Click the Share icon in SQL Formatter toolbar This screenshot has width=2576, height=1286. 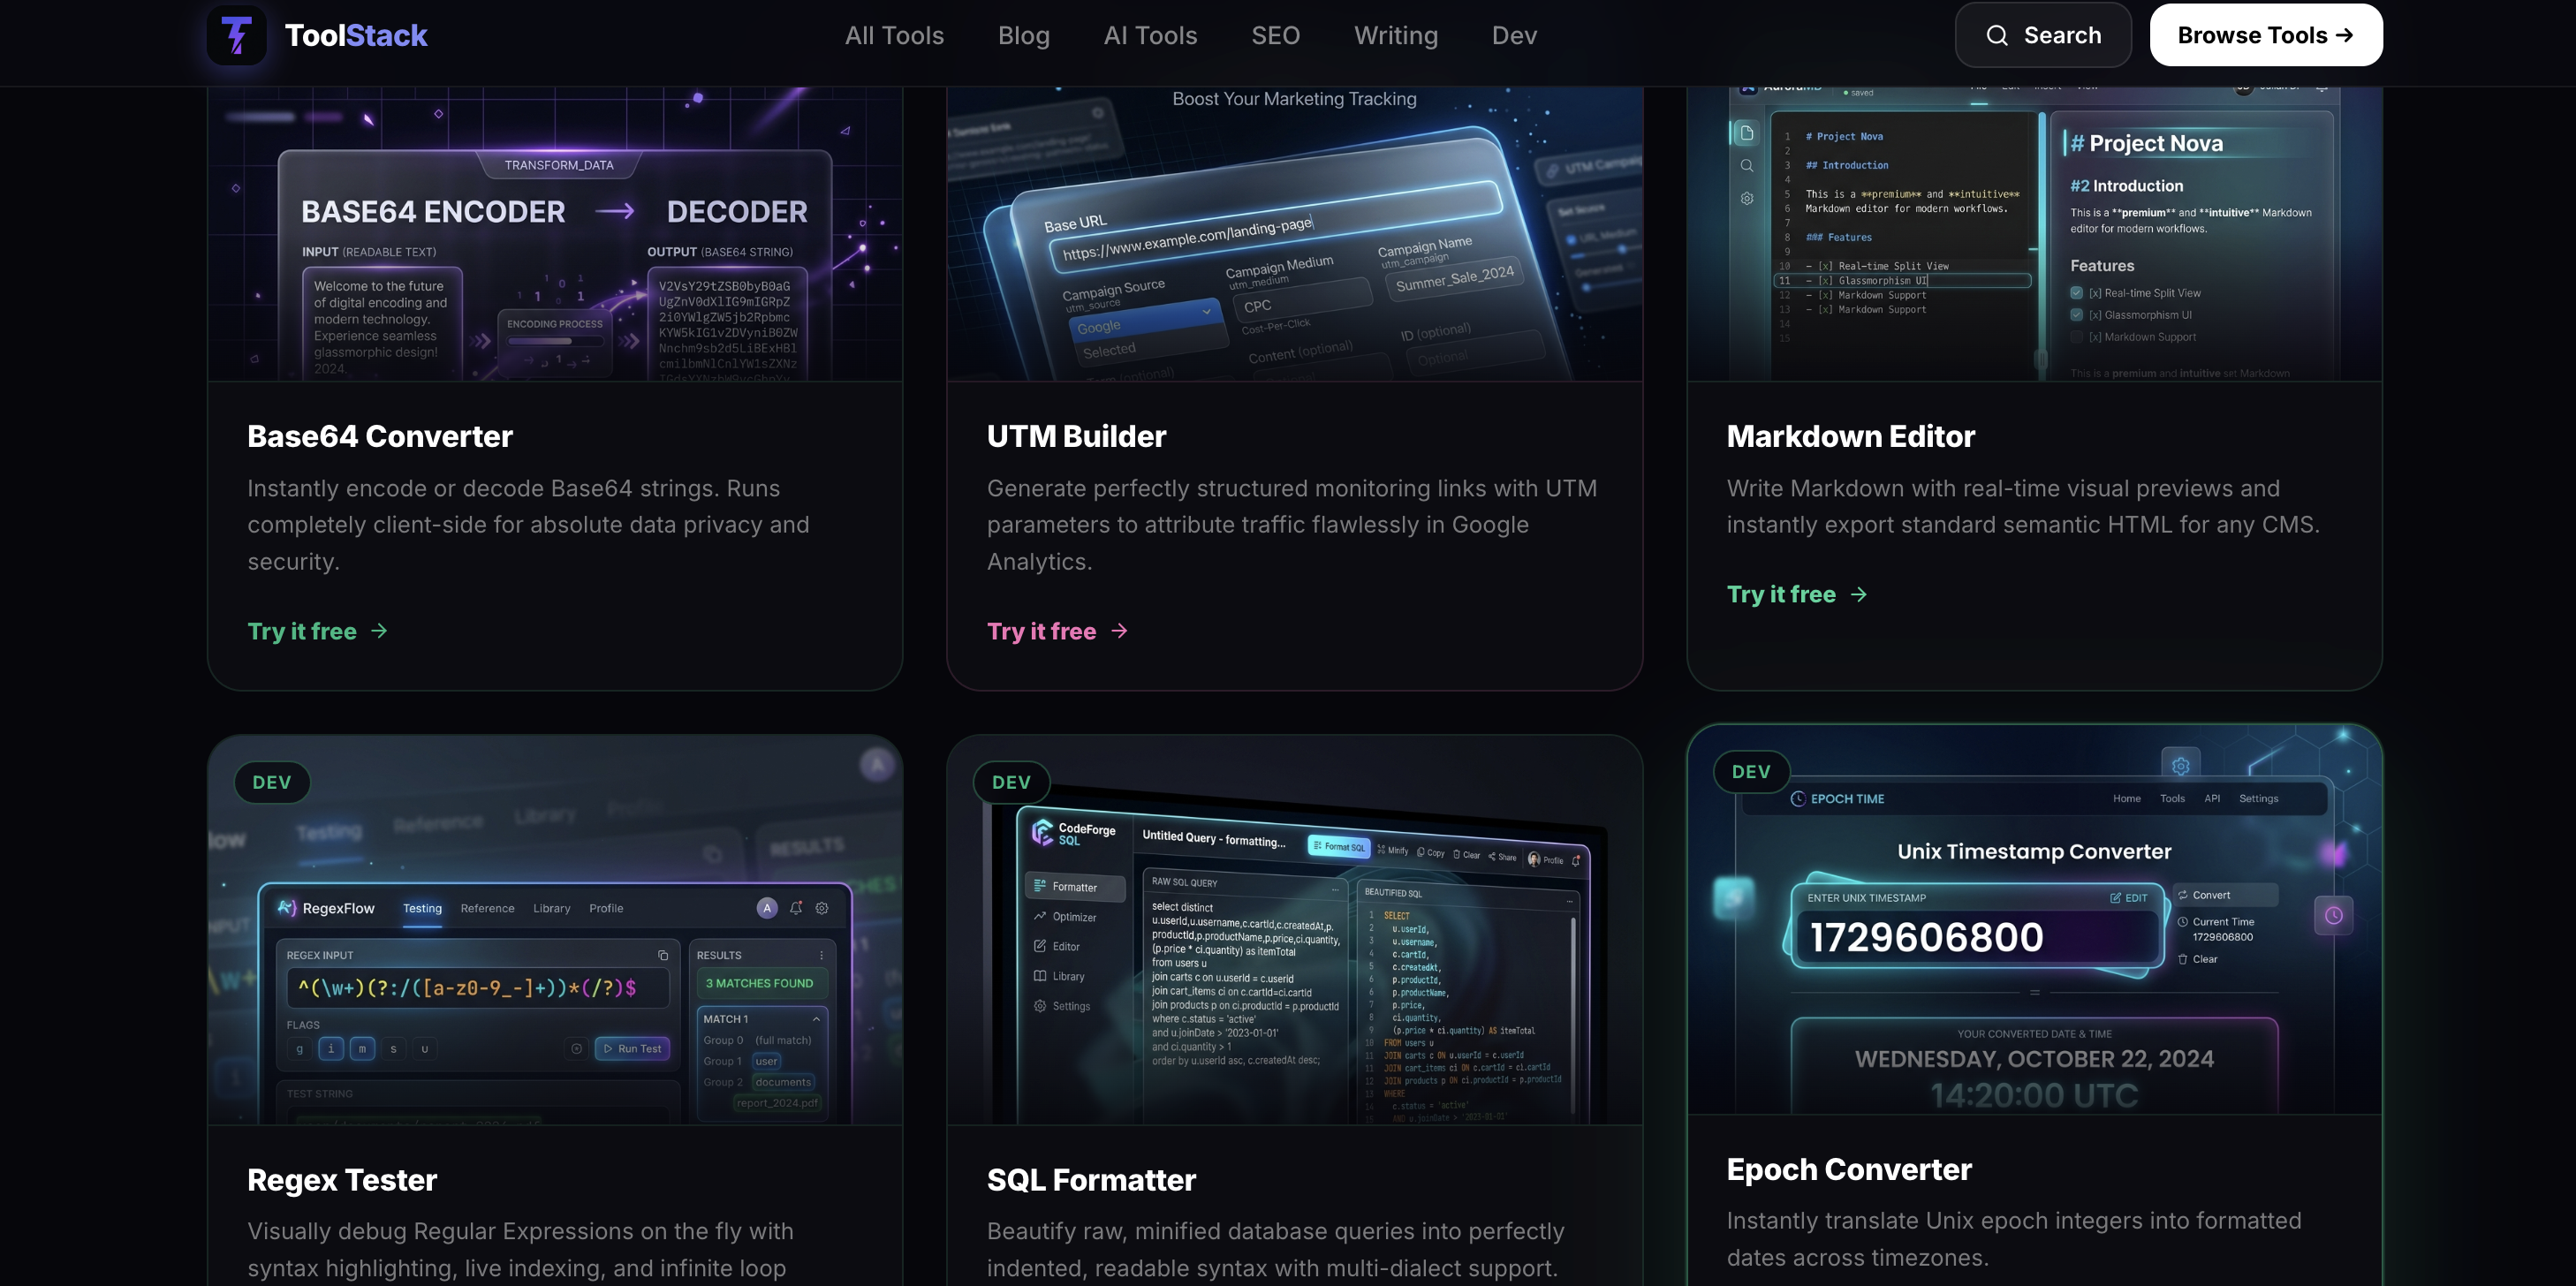tap(1493, 857)
